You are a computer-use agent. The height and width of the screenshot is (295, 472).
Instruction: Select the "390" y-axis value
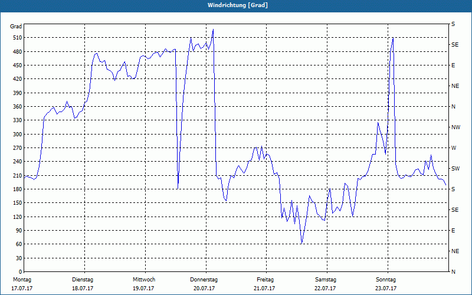coord(18,93)
